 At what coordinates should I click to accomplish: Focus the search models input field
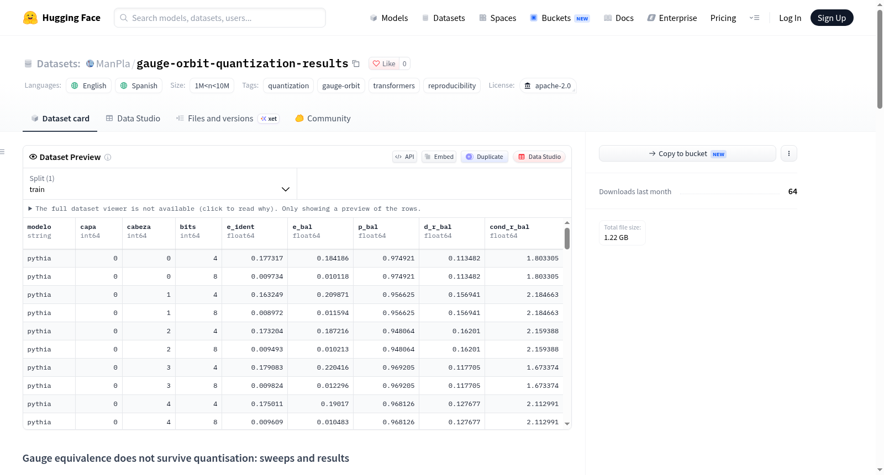(x=220, y=18)
